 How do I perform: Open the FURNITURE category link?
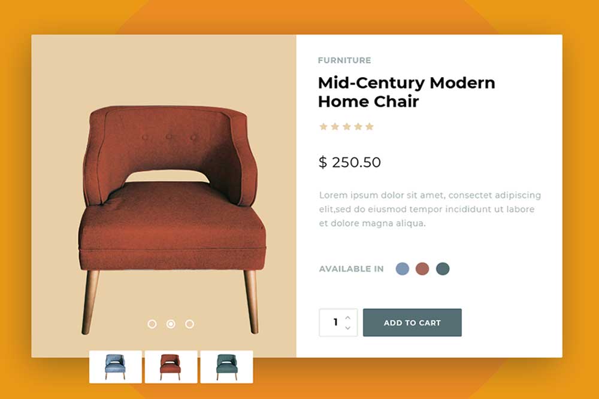point(344,60)
